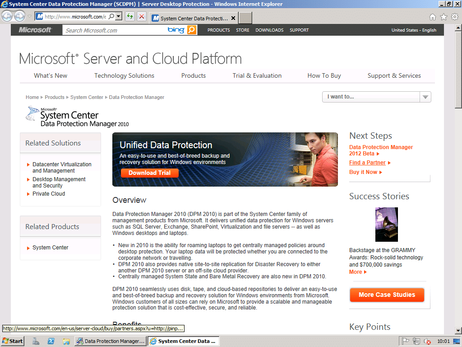The width and height of the screenshot is (462, 347).
Task: Click the System Center Data Protection Manager logo
Action: 77,117
